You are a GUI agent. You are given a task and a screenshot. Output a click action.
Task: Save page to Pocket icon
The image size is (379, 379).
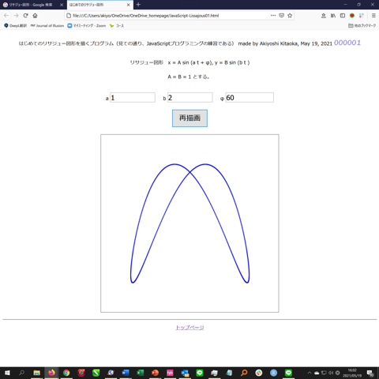click(281, 16)
